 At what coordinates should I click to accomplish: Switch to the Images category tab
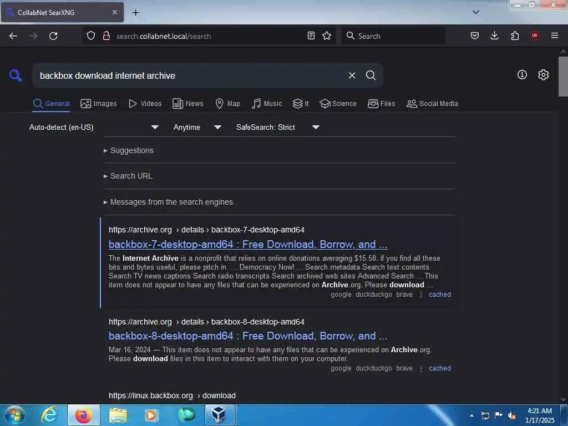[x=99, y=104]
